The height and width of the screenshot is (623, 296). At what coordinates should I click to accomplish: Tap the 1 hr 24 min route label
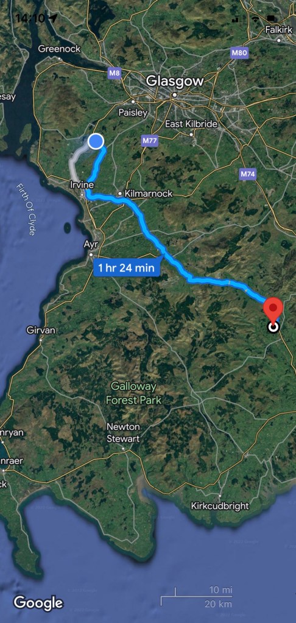click(126, 268)
